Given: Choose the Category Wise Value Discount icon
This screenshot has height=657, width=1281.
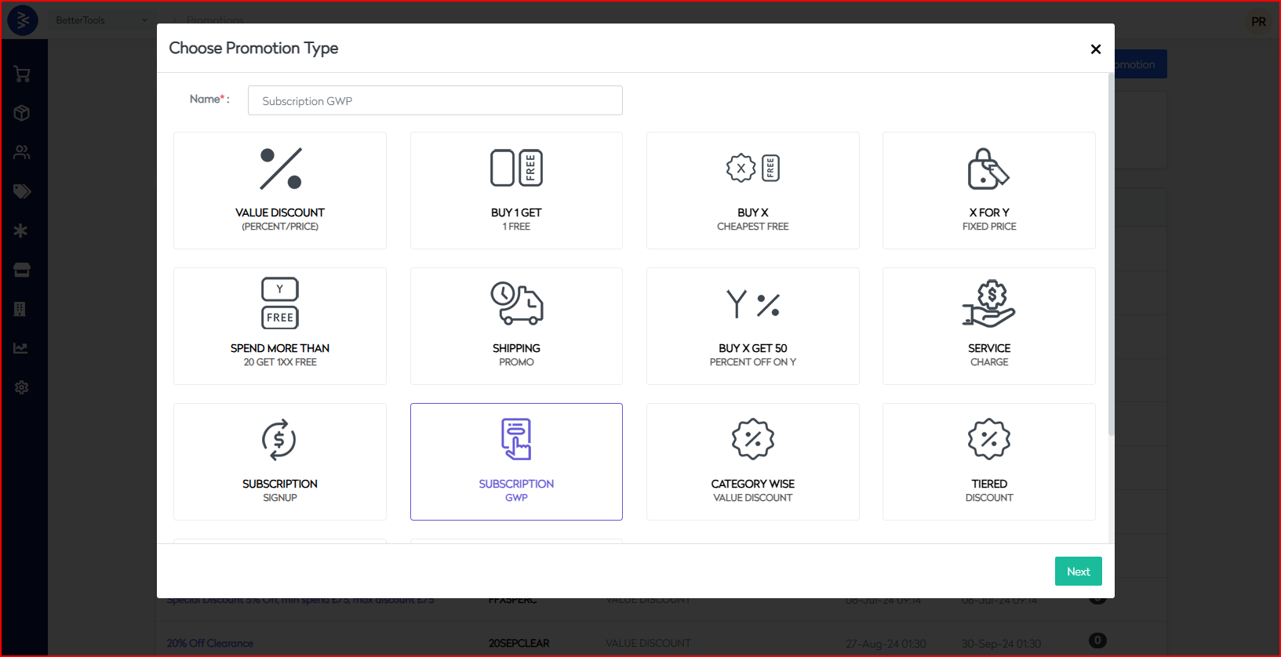Looking at the screenshot, I should coord(752,439).
